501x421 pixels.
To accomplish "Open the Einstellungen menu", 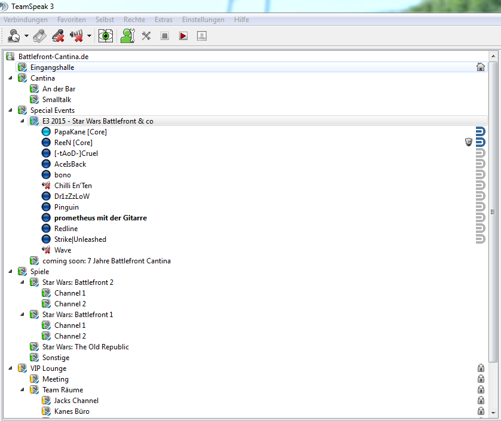I will click(x=203, y=20).
